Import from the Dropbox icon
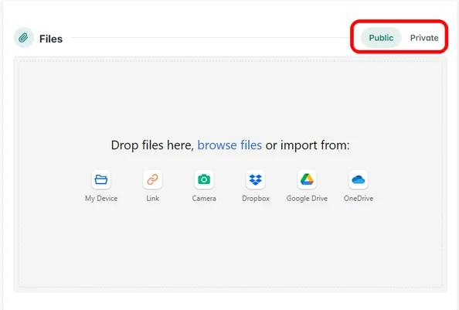This screenshot has width=459, height=310. coord(256,179)
